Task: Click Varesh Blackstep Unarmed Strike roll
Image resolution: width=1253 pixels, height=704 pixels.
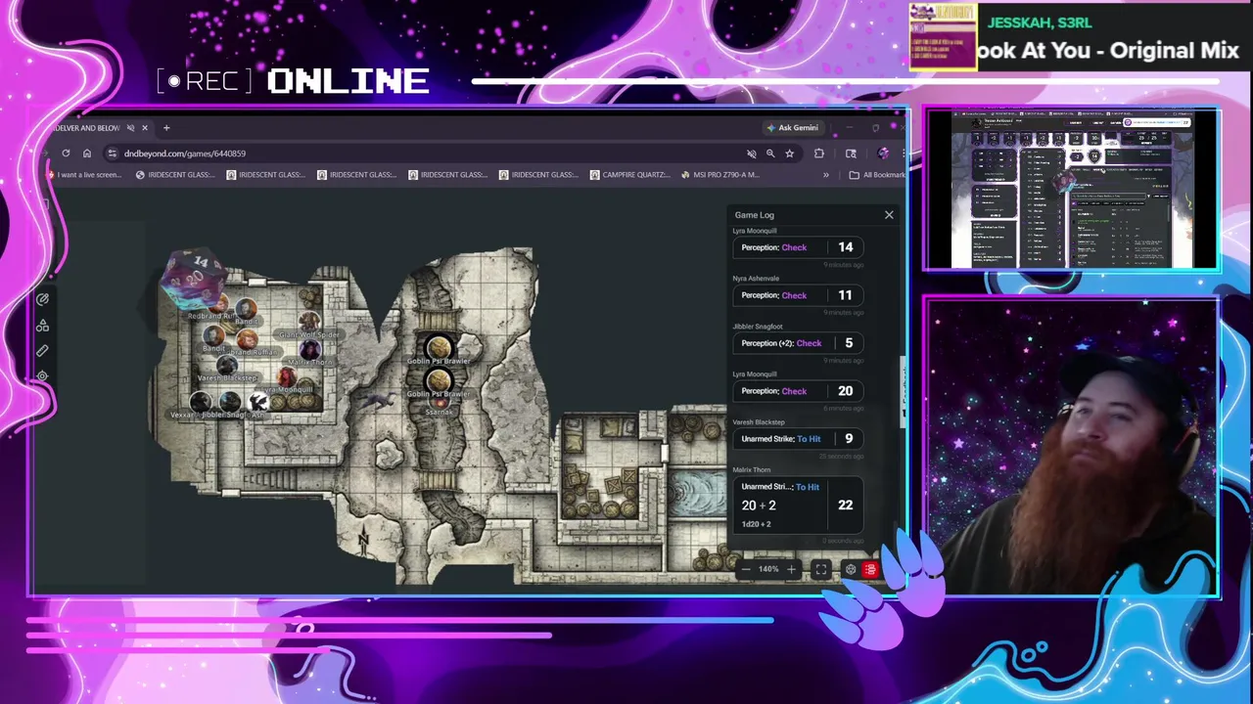Action: coord(798,439)
